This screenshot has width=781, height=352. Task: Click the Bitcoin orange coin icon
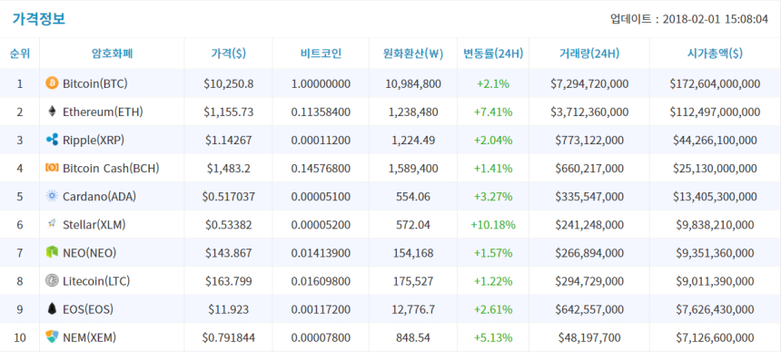tap(52, 83)
